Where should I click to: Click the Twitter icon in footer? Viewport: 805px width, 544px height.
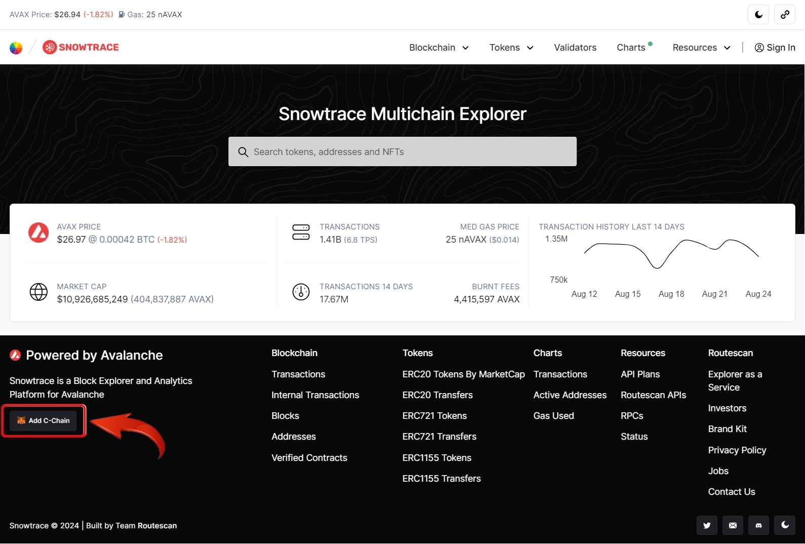[x=707, y=525]
